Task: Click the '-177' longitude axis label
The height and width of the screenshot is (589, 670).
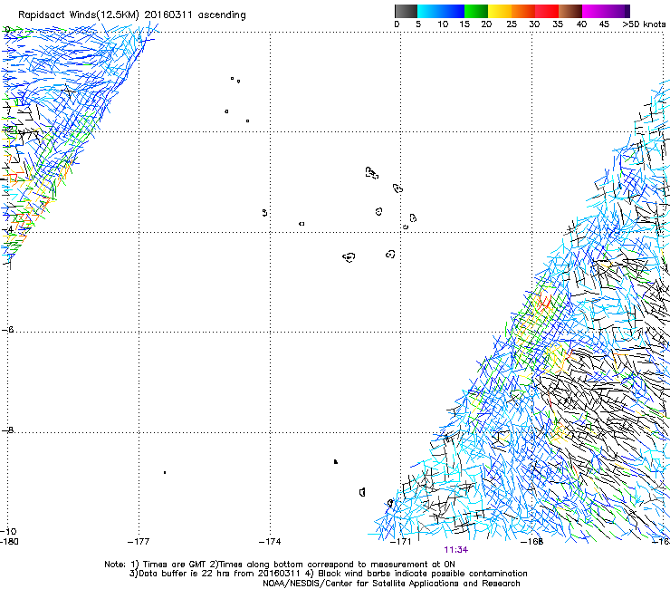Action: [139, 542]
